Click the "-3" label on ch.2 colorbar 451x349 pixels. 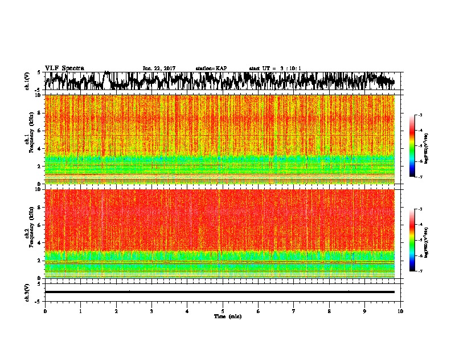pyautogui.click(x=420, y=209)
